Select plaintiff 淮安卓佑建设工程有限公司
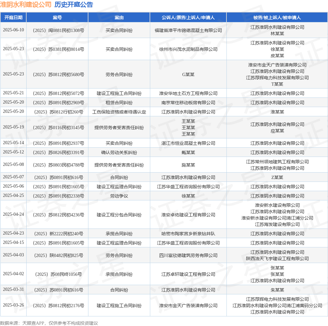This screenshot has width=328, height=326. 188,215
